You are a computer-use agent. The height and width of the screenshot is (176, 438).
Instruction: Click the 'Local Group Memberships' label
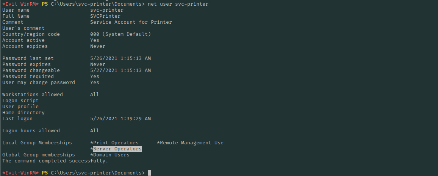(37, 143)
